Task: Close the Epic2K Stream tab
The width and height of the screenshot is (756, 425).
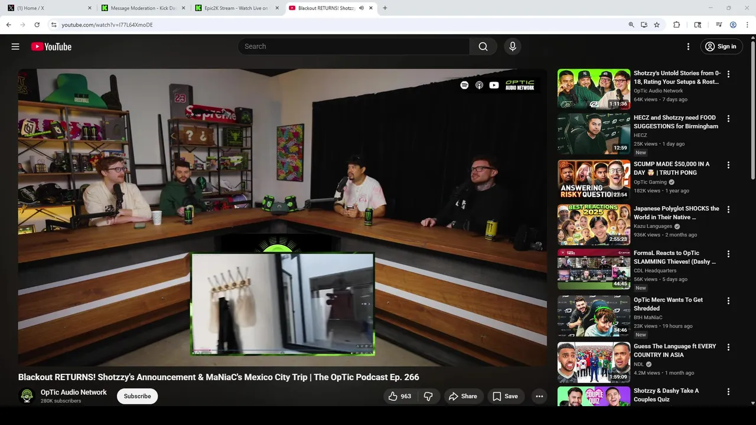Action: coord(277,8)
